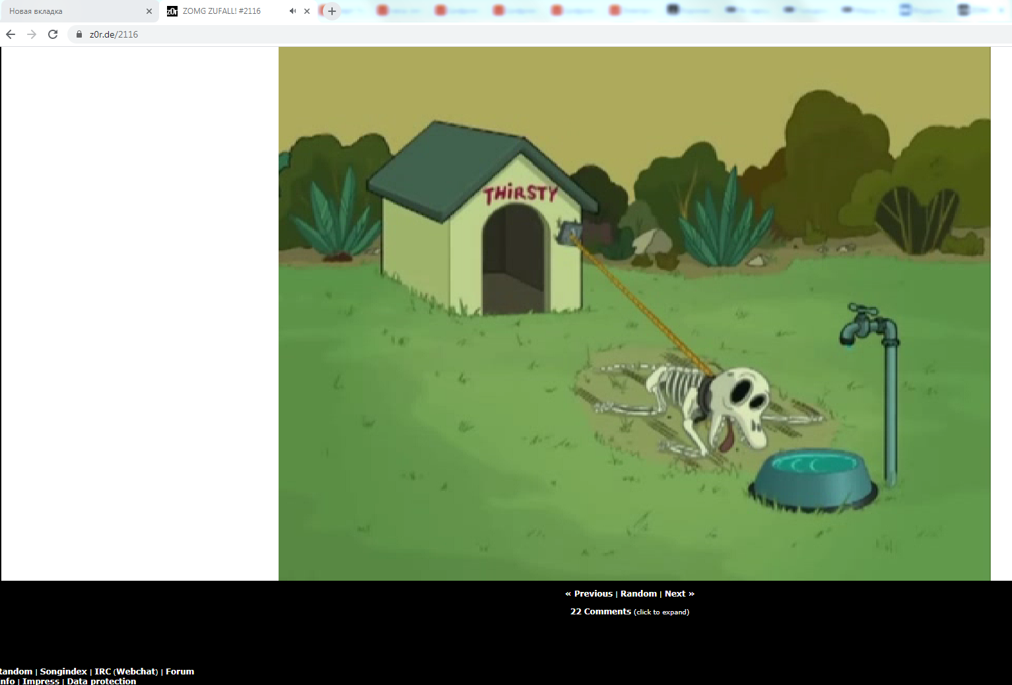Open the Previous loop link
Viewport: 1012px width, 685px height.
point(589,594)
